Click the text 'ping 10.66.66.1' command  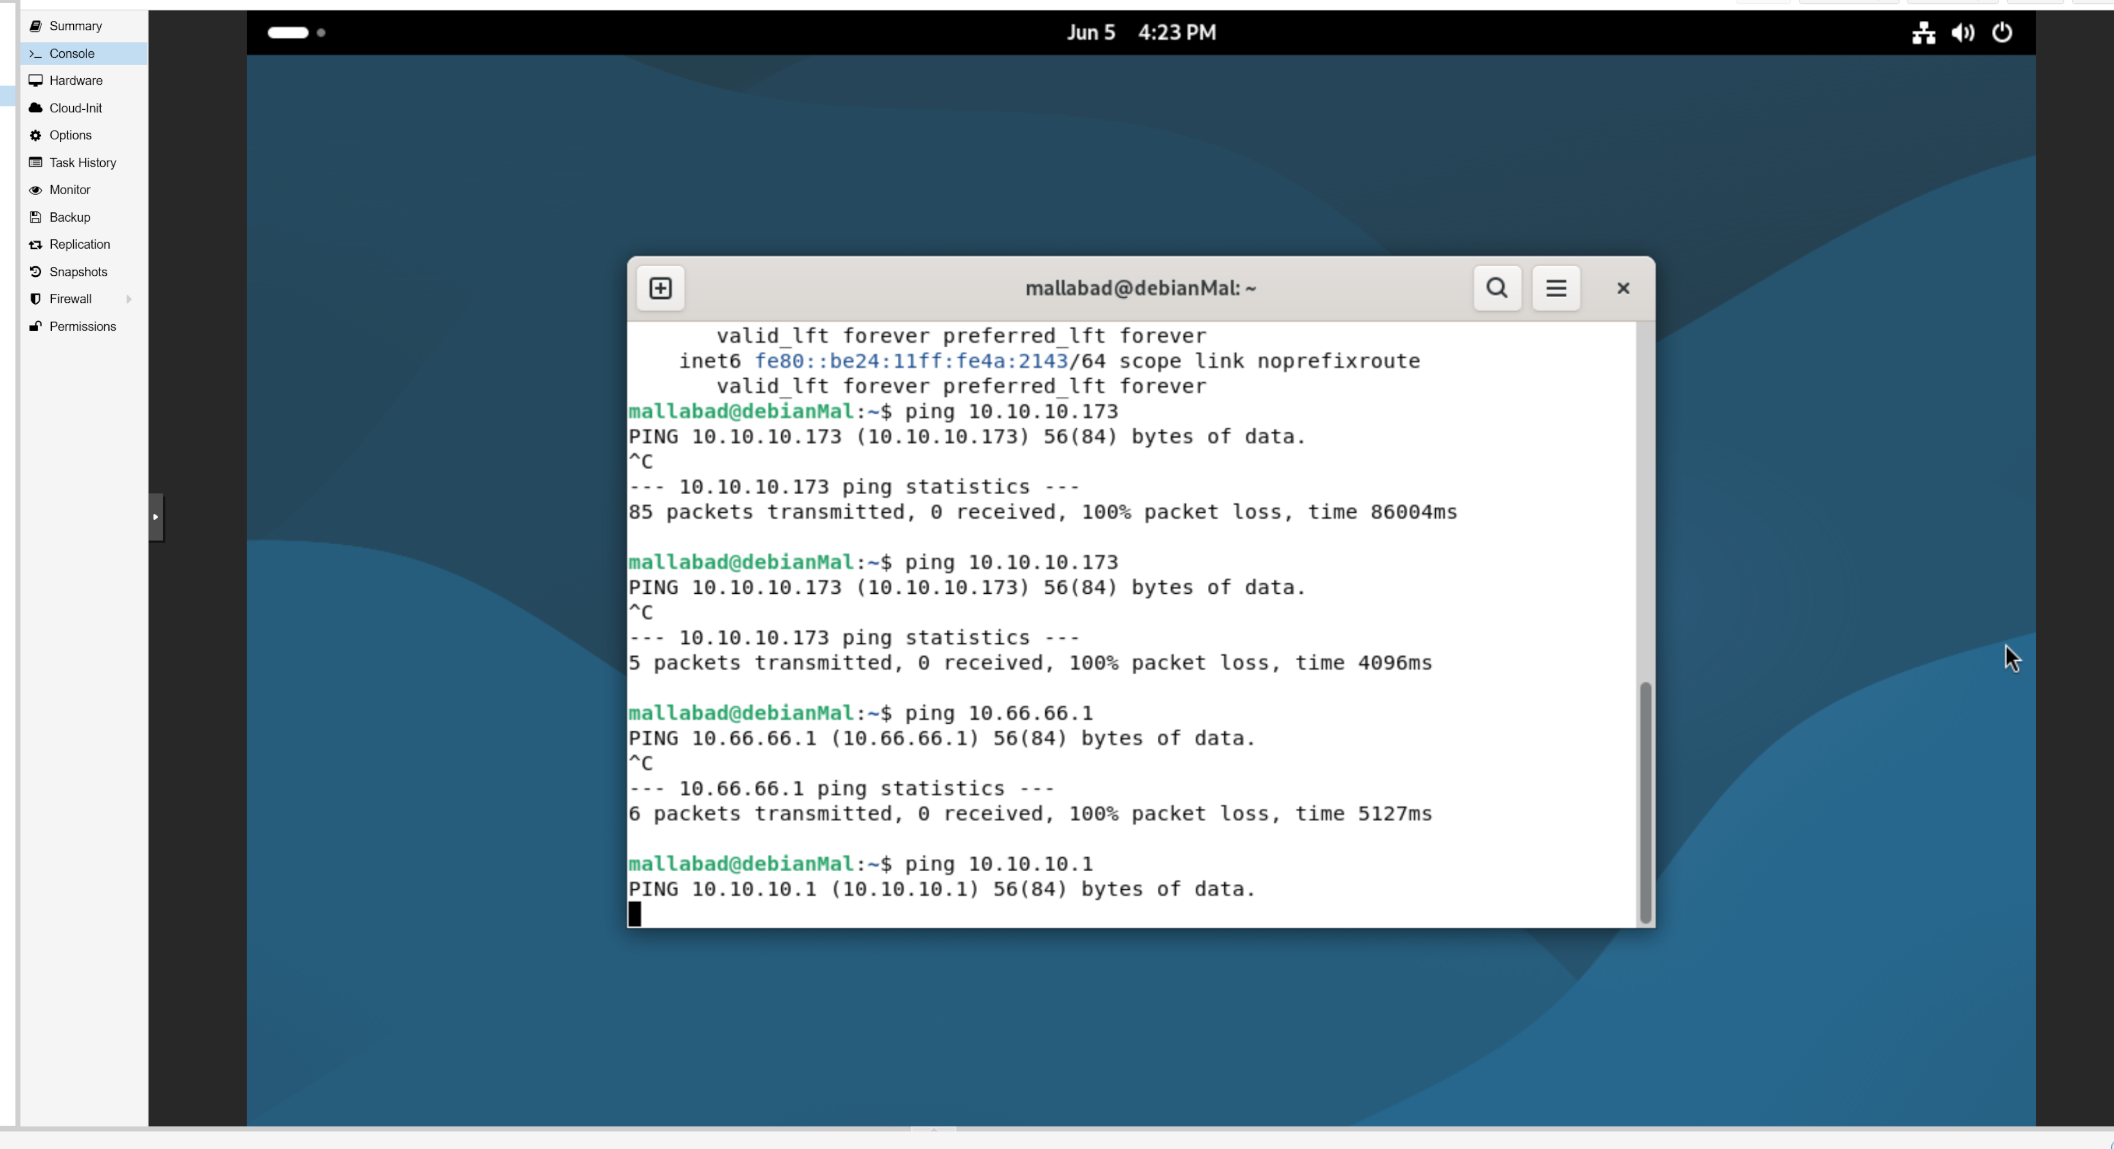(999, 713)
